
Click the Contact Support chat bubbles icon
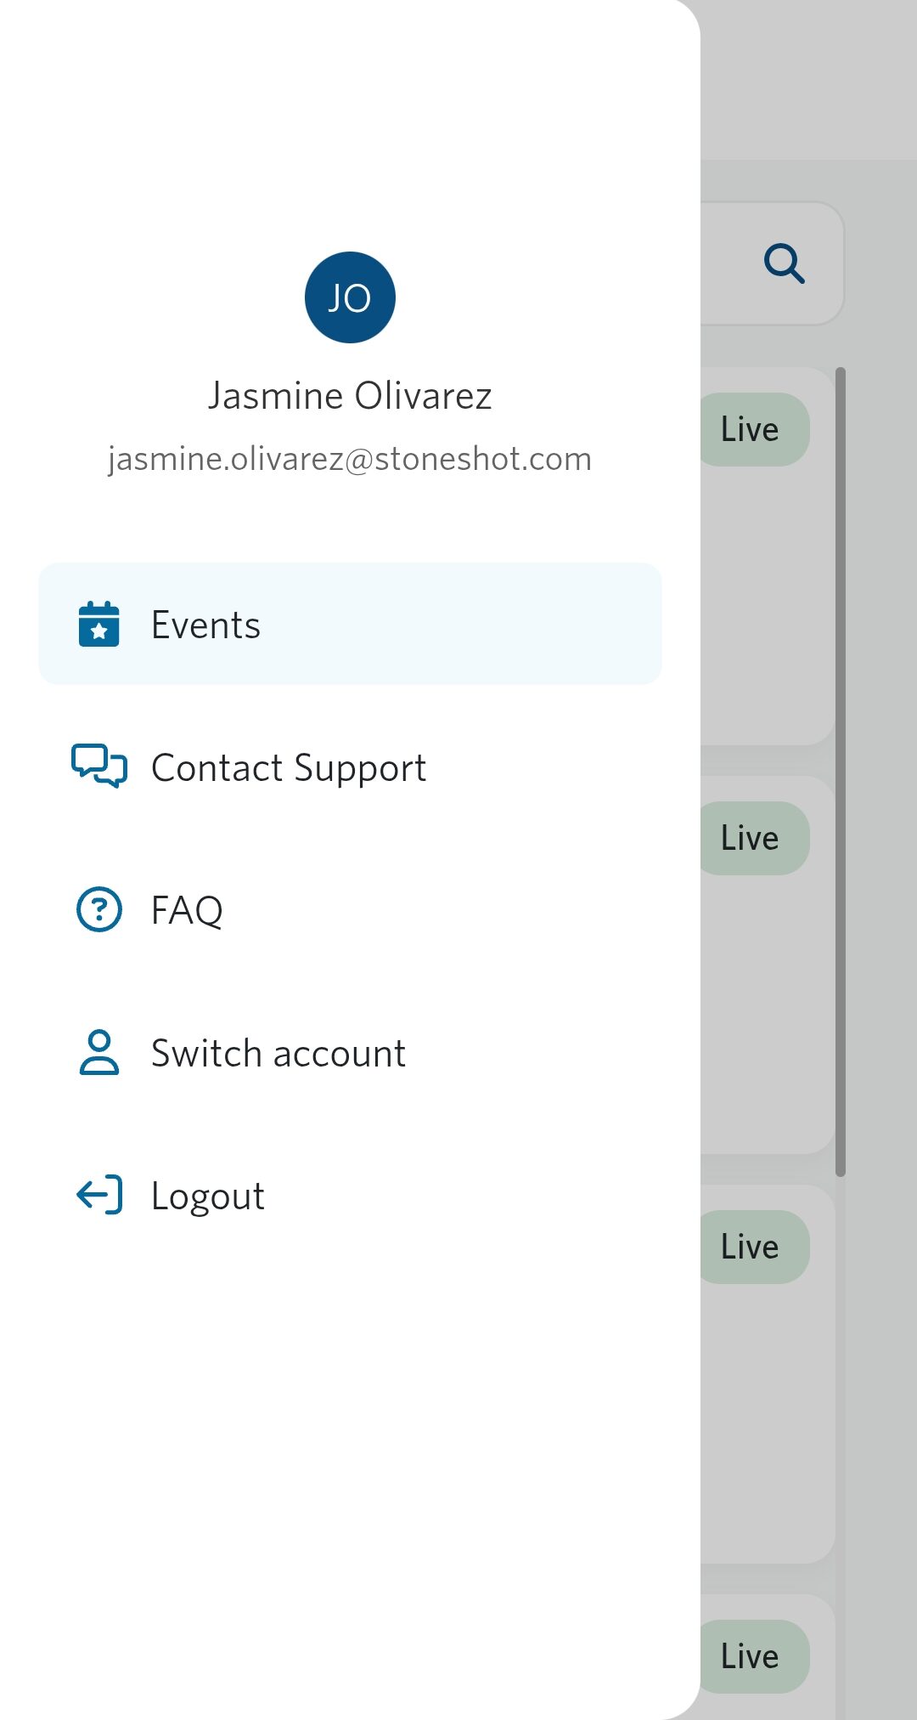[x=99, y=767]
